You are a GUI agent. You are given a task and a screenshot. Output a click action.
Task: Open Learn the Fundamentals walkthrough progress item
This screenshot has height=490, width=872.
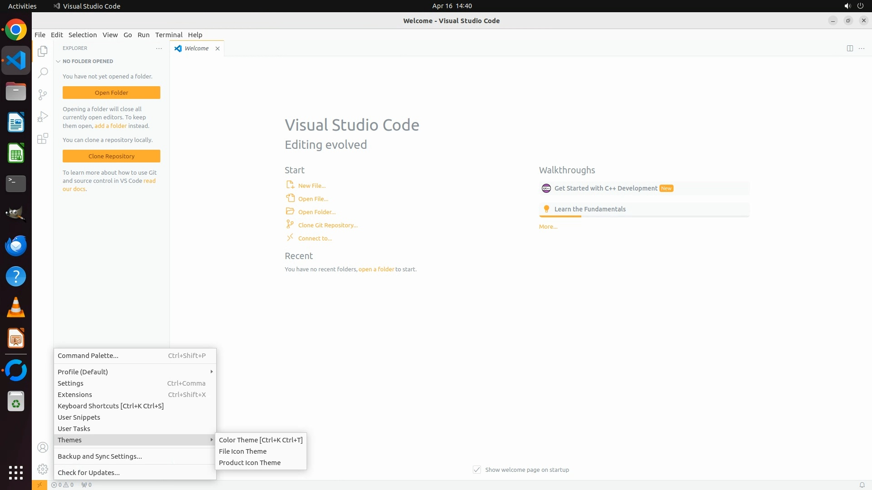click(x=590, y=209)
